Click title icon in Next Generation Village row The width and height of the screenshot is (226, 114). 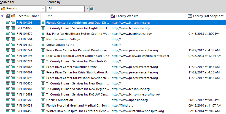tap(43, 39)
